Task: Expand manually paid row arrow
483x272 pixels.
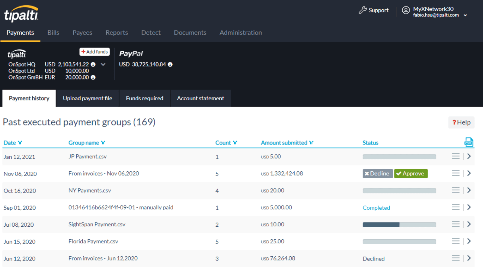Action: coord(469,207)
